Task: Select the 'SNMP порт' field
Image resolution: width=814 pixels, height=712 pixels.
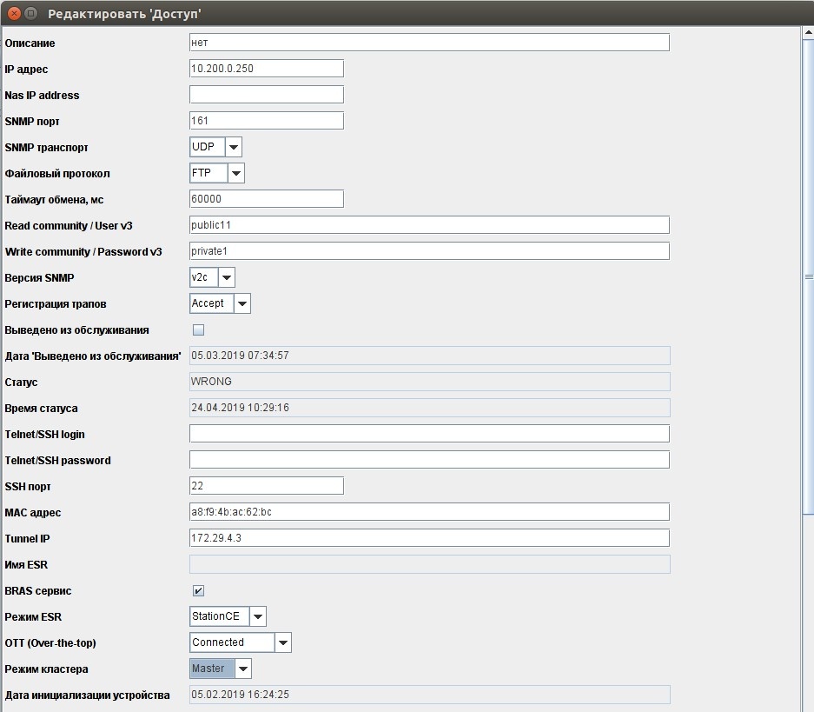Action: pos(266,121)
